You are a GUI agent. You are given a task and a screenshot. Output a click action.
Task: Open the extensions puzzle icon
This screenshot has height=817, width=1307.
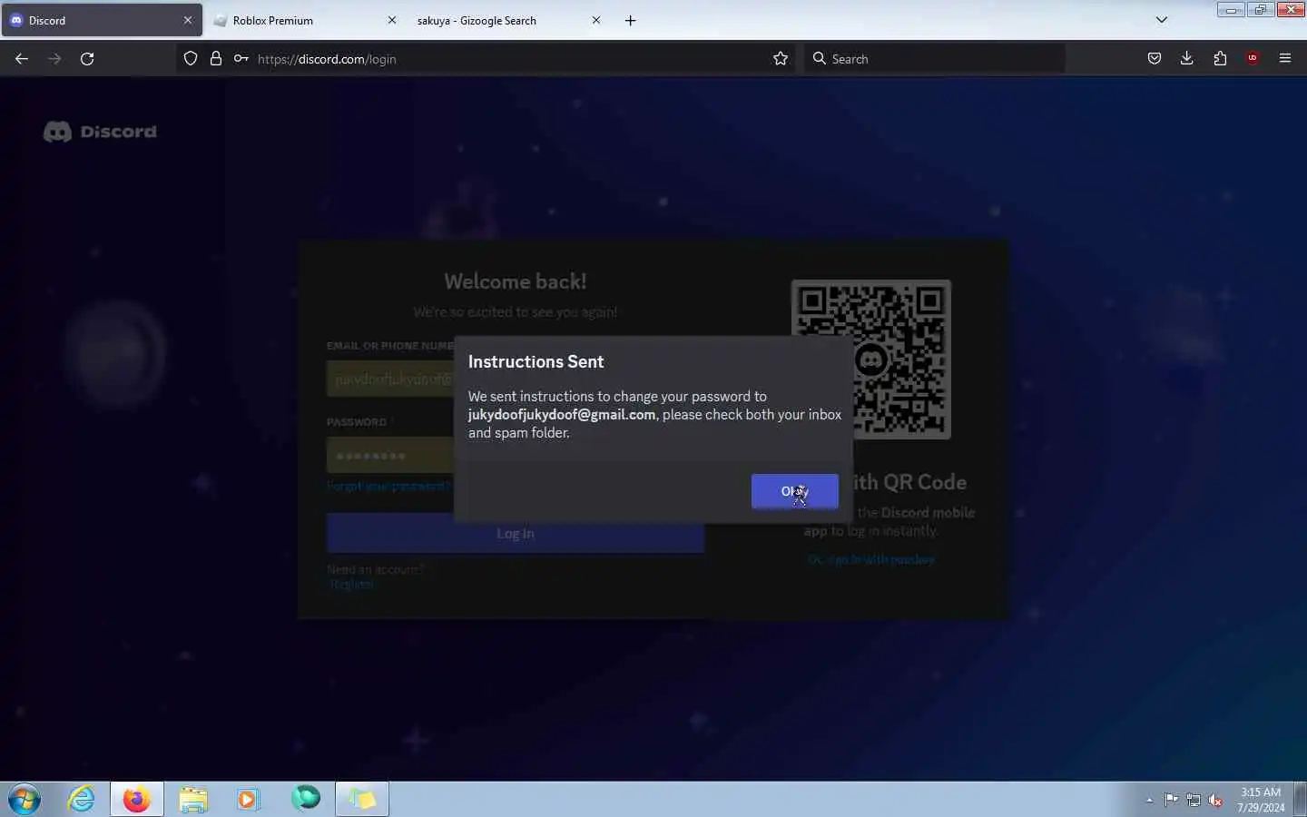click(1220, 59)
